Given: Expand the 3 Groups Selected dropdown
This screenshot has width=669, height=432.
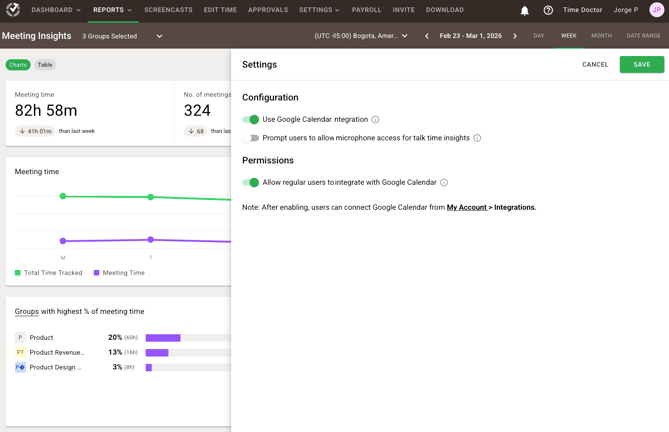Looking at the screenshot, I should coord(122,36).
